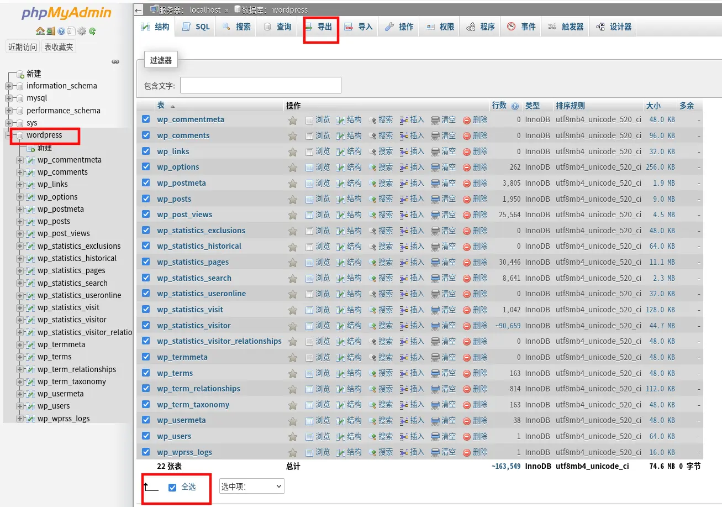The height and width of the screenshot is (507, 722).
Task: Collapse the wordpress database node
Action: (9, 135)
